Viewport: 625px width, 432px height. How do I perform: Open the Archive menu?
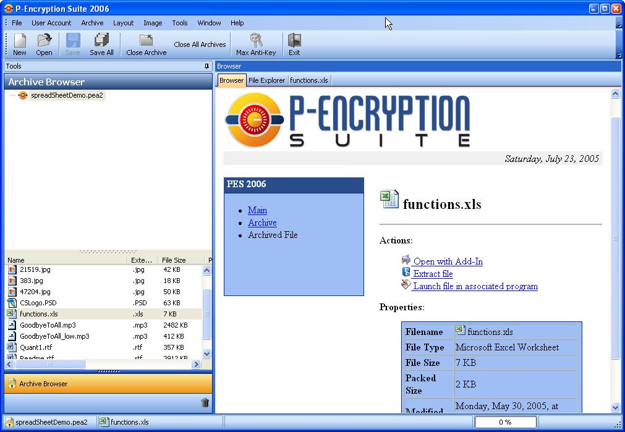pyautogui.click(x=92, y=23)
